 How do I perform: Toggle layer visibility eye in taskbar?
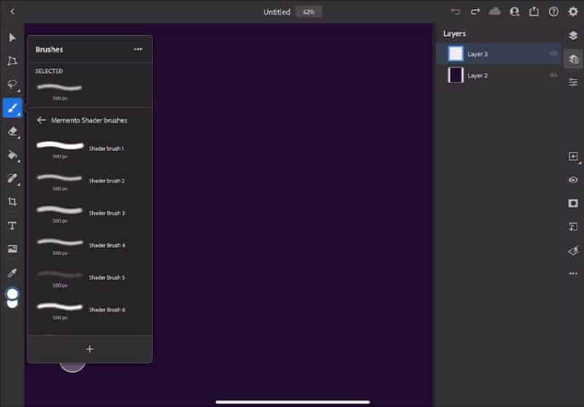(573, 179)
